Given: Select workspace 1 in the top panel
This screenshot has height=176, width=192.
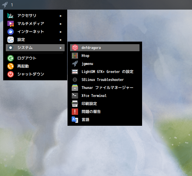Looking at the screenshot, I should click(12, 5).
